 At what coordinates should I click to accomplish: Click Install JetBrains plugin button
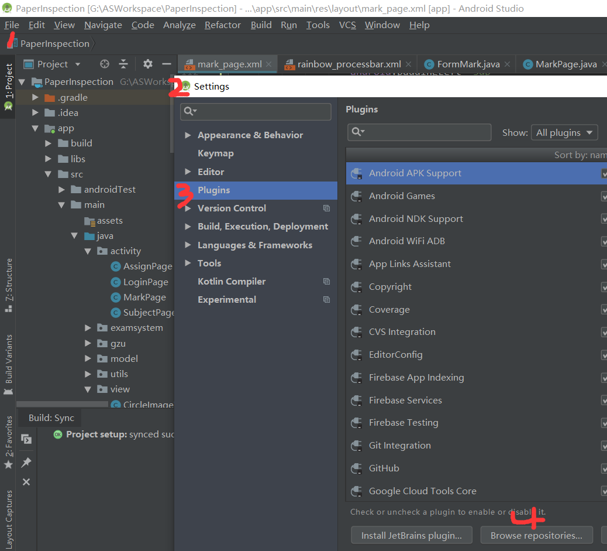412,536
